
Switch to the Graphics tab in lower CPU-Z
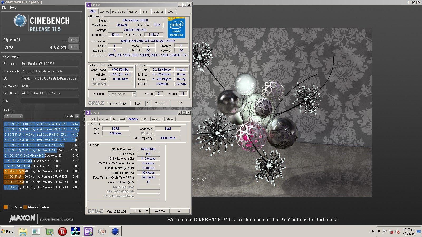point(158,119)
